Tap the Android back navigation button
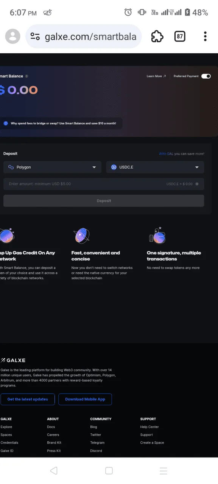Viewport: 218px width, 484px height. point(54,470)
